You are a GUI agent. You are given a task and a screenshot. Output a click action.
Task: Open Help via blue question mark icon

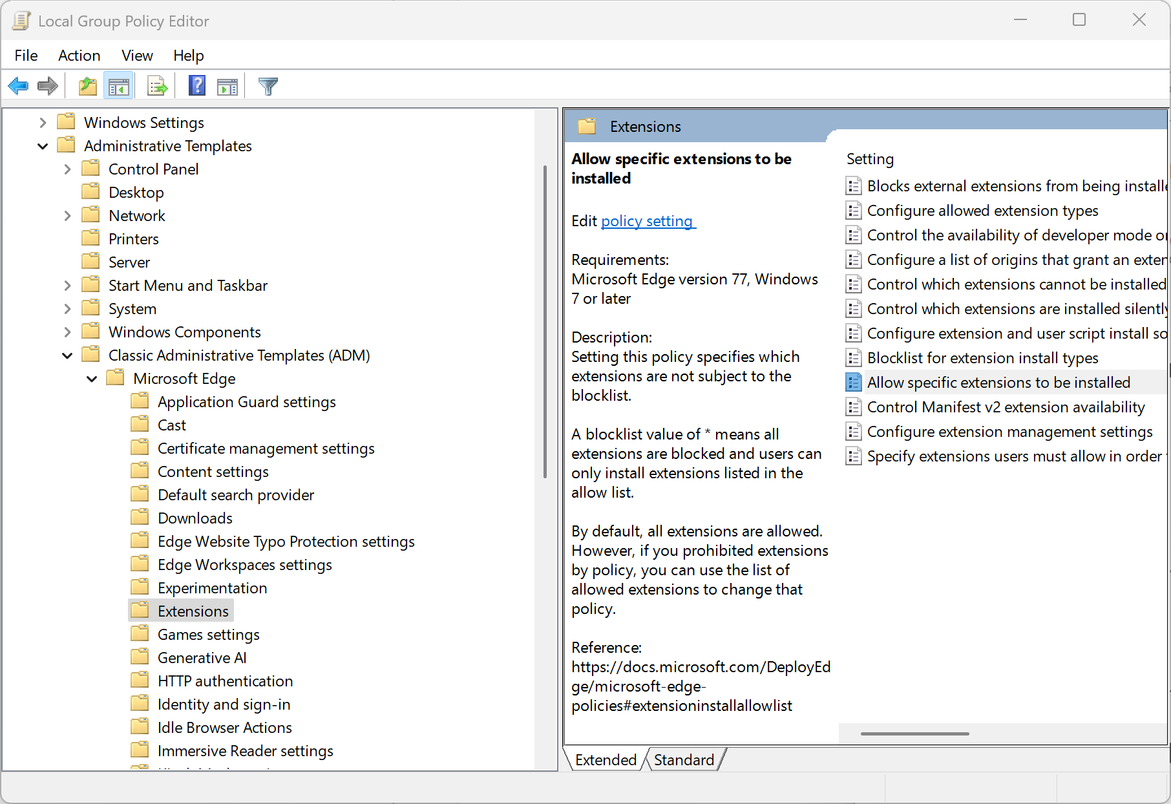(x=196, y=86)
